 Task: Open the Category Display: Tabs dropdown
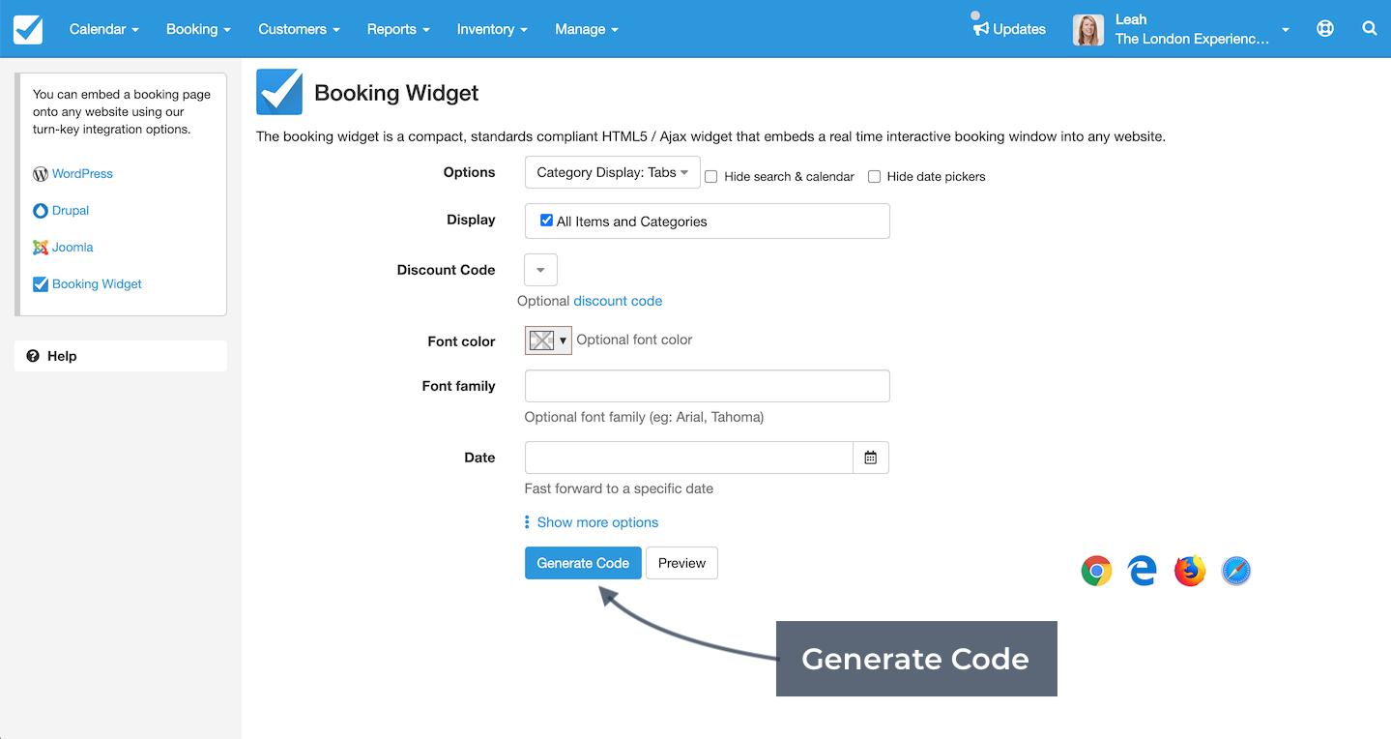[613, 172]
